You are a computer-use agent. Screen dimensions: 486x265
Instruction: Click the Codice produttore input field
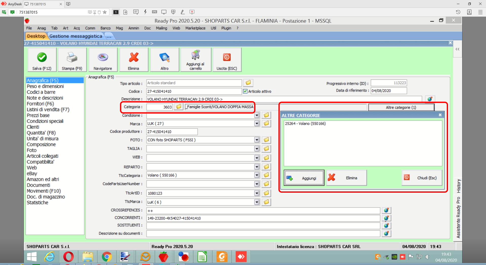coord(172,132)
